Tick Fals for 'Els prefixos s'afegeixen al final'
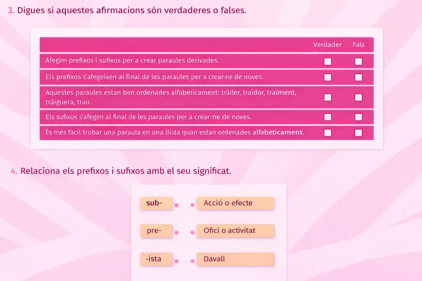 (359, 77)
